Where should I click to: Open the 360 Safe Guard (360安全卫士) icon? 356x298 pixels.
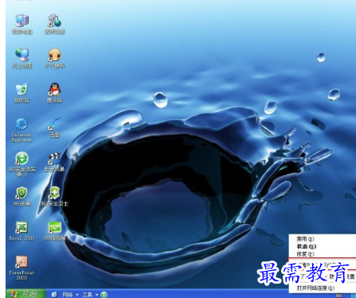click(x=54, y=196)
